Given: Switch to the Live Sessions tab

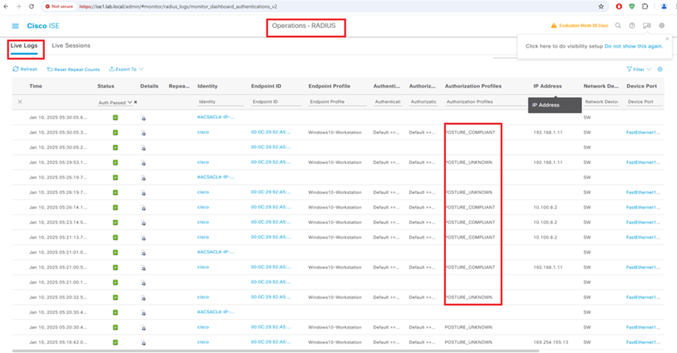Looking at the screenshot, I should tap(71, 46).
